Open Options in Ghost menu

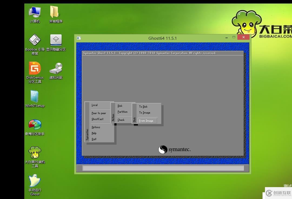point(96,127)
